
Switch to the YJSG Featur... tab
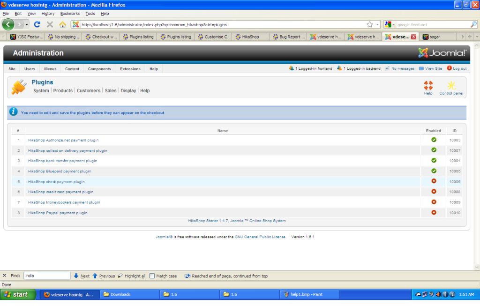[x=26, y=37]
